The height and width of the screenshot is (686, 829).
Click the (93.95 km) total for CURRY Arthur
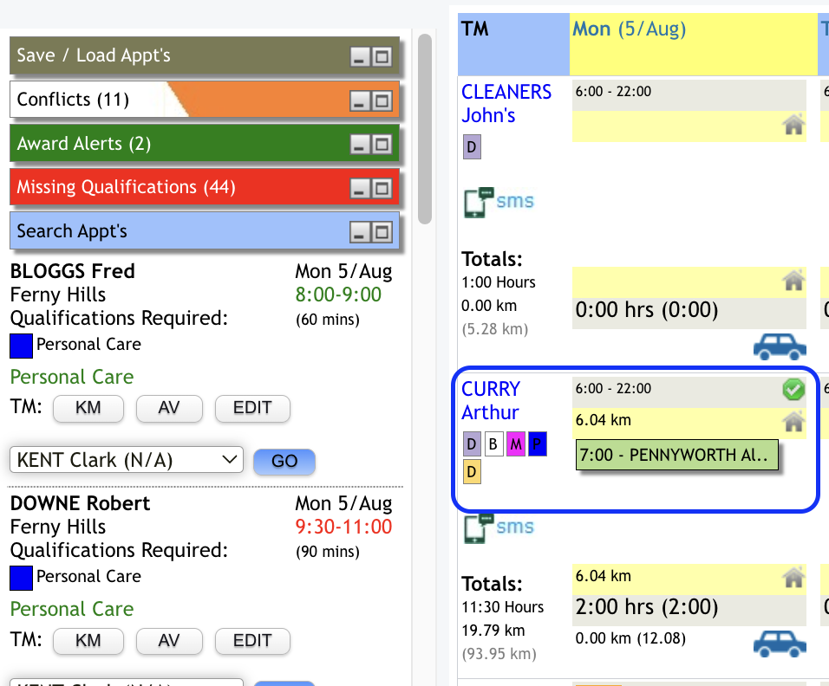tap(499, 654)
